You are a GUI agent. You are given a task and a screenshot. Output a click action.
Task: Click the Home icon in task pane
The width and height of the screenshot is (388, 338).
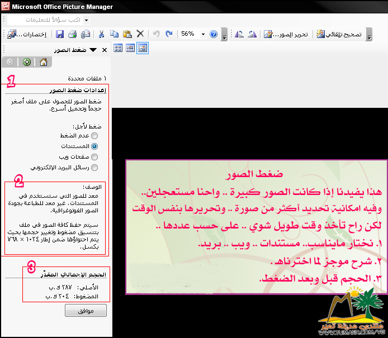point(44,62)
